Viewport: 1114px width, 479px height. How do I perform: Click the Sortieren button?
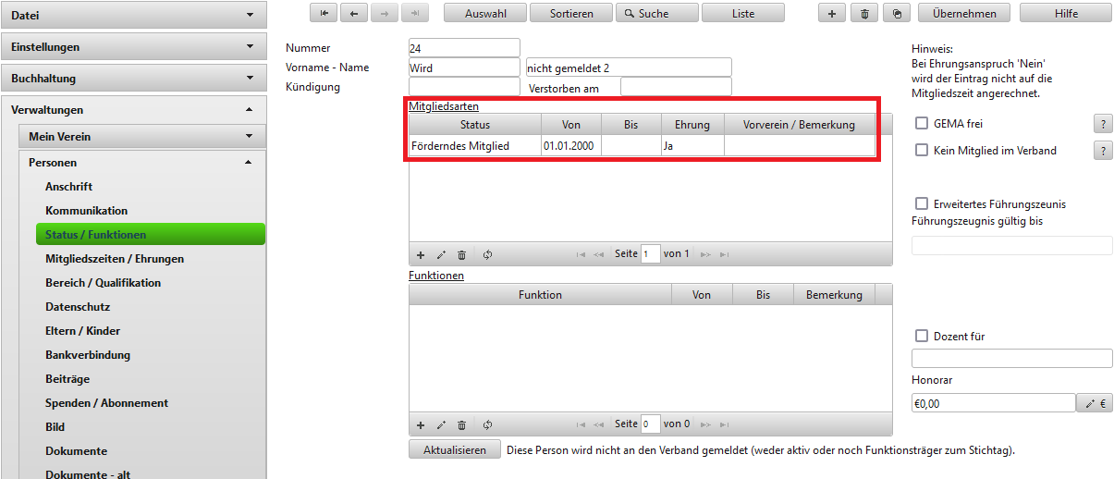point(571,13)
